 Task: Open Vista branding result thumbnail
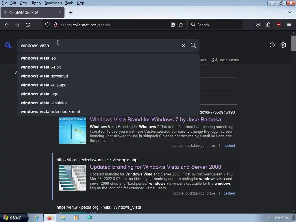[73, 130]
